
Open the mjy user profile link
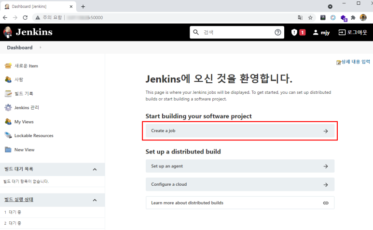[x=321, y=32]
